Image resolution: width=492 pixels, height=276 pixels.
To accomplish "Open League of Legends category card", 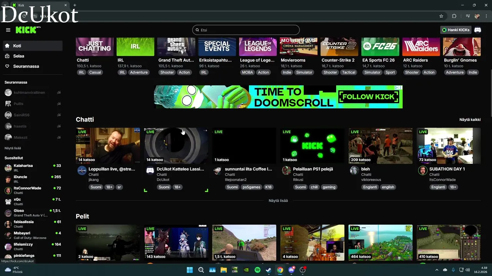I will [x=258, y=47].
